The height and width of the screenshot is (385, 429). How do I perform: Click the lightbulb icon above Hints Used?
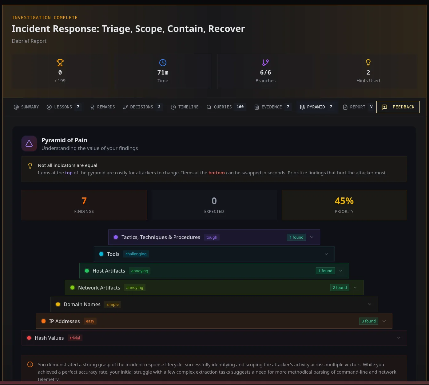point(368,63)
